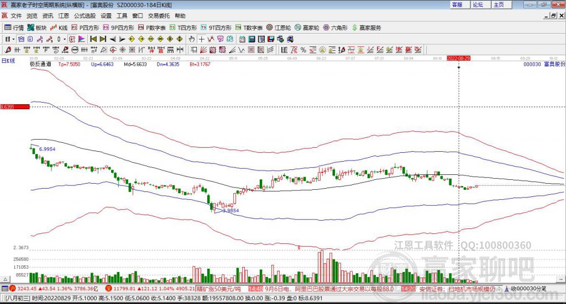Select the red fan lines drawing tool
566x304 pixels.
tap(203, 50)
